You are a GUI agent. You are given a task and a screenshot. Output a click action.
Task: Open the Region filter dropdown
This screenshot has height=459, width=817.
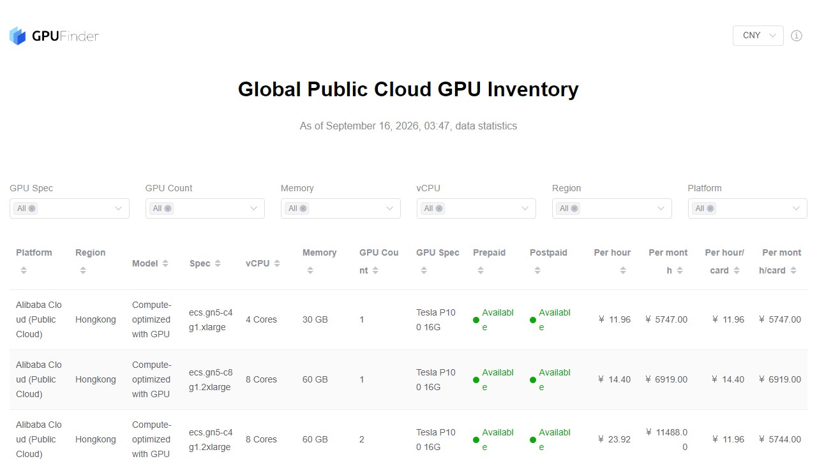coord(611,208)
